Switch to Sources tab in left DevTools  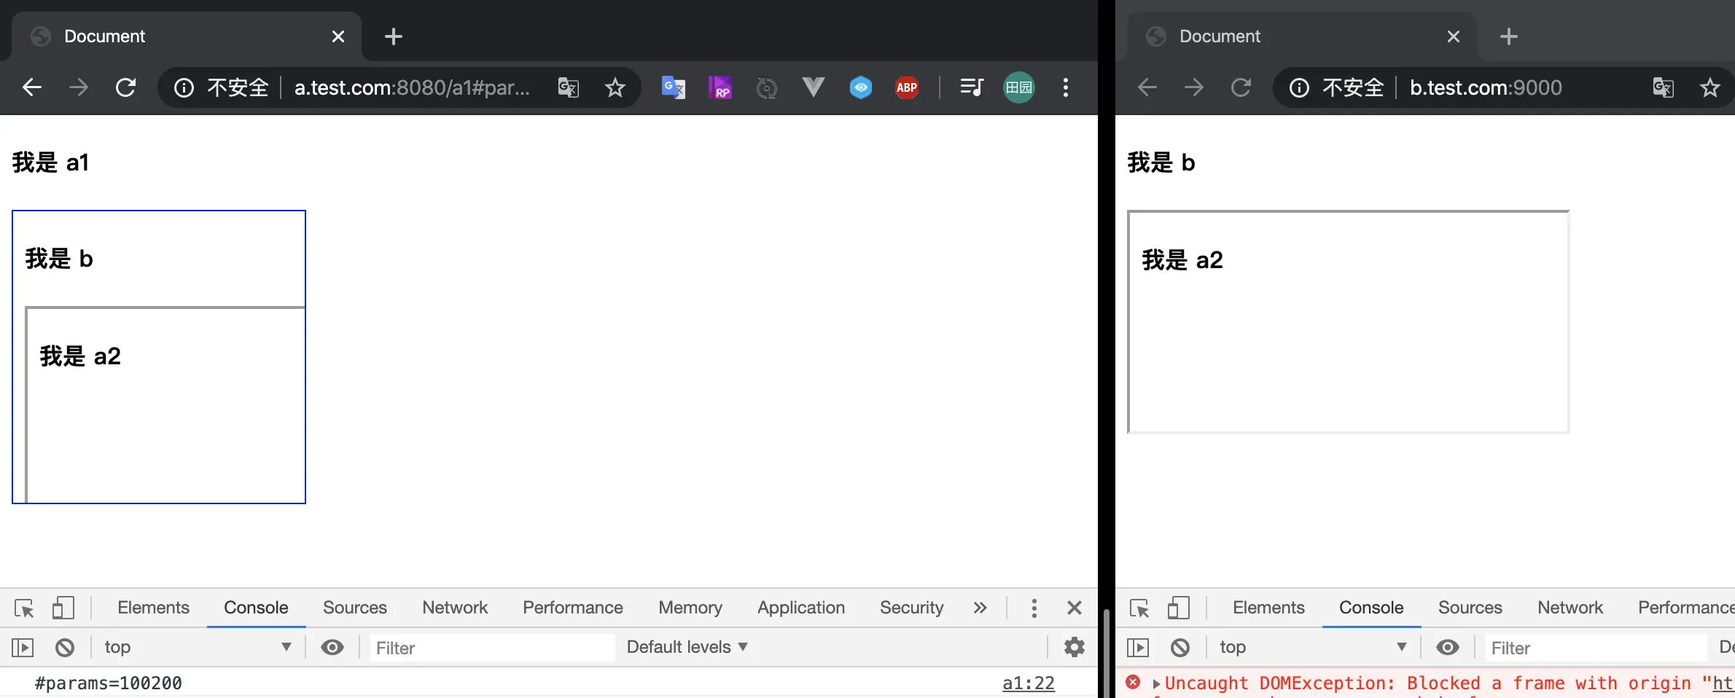pos(355,608)
